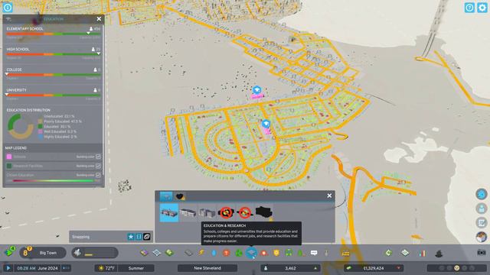
Task: Open the Communications speech bubble tool
Action: (314, 253)
